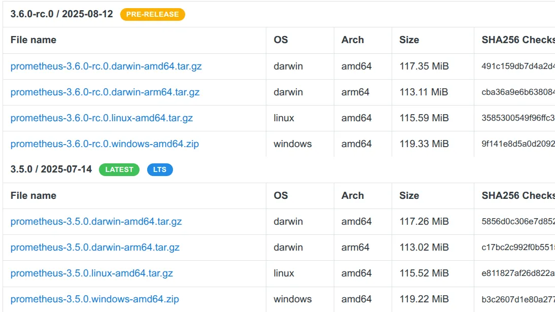Viewport: 555px width, 312px height.
Task: Open the prometheus-3.5.0.darwin-arm64.tar.gz link
Action: [x=95, y=247]
